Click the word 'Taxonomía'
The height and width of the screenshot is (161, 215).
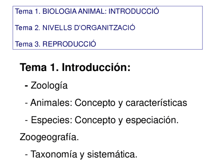click(x=53, y=154)
